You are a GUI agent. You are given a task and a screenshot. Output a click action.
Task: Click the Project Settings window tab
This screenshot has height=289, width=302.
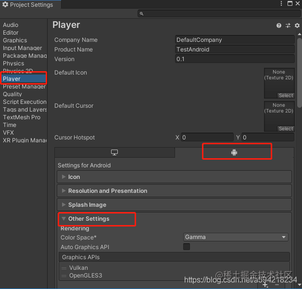coord(30,4)
